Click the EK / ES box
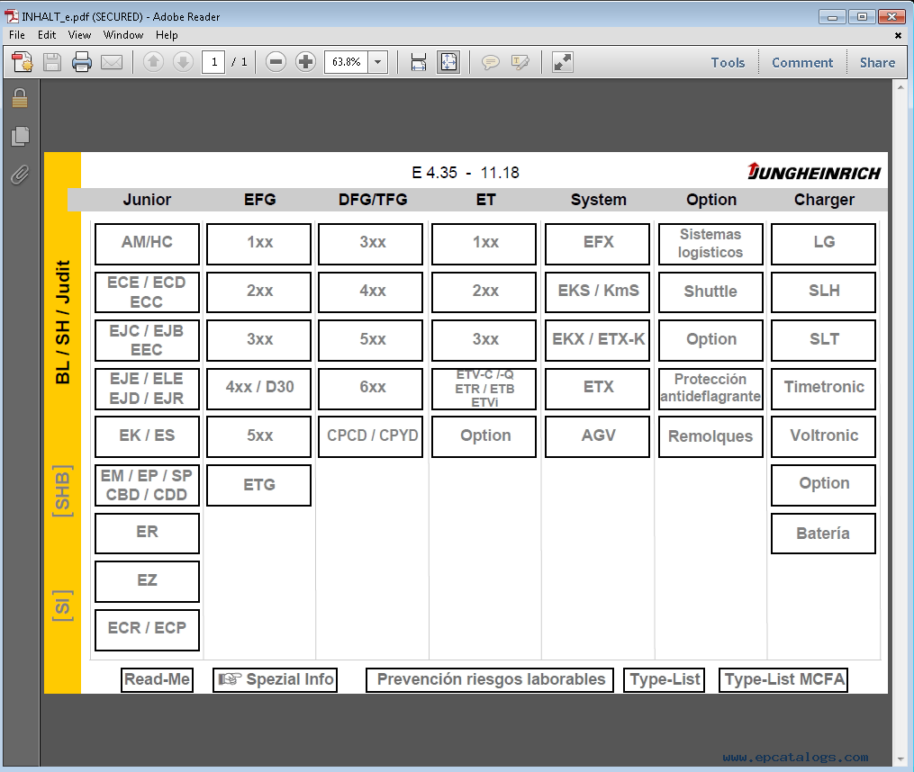 pos(147,436)
